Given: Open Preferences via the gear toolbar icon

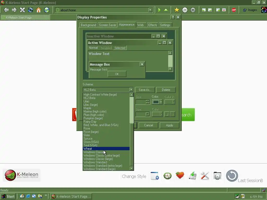Looking at the screenshot, I should (193, 10).
